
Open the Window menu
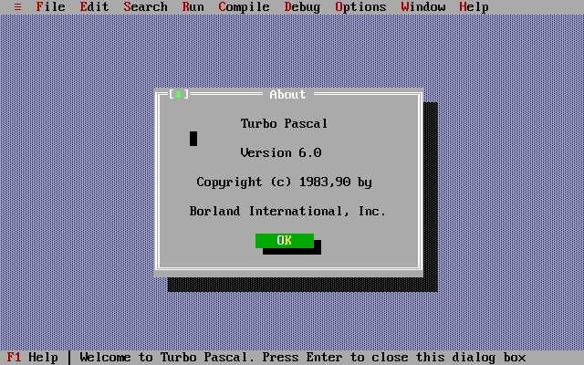(x=423, y=7)
